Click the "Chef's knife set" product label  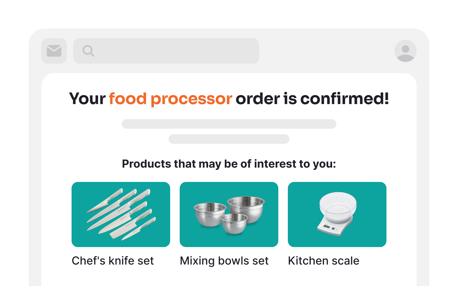coord(113,261)
